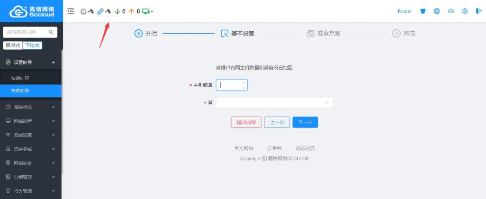Open the language globe icon
The height and width of the screenshot is (199, 486).
click(437, 11)
